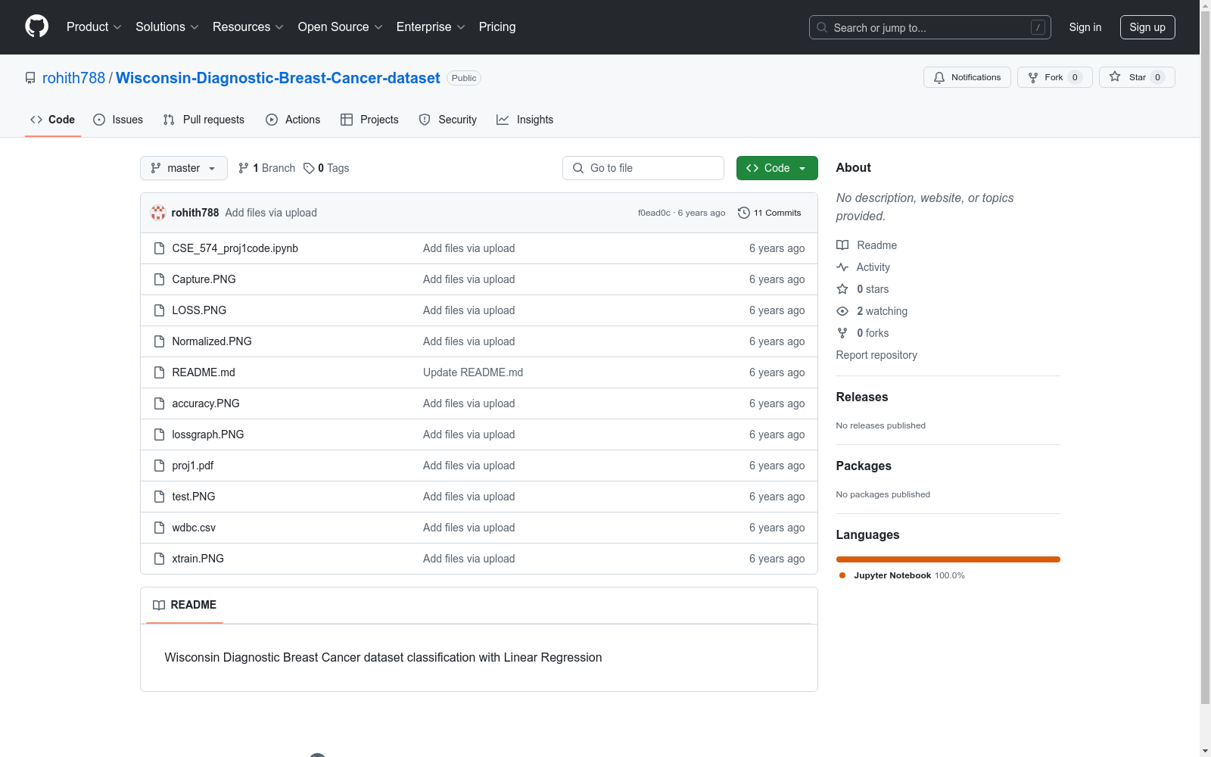Click the fork icon in Fork button
The height and width of the screenshot is (757, 1211).
[1033, 77]
